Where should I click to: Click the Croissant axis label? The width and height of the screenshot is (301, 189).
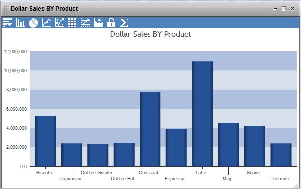click(149, 172)
